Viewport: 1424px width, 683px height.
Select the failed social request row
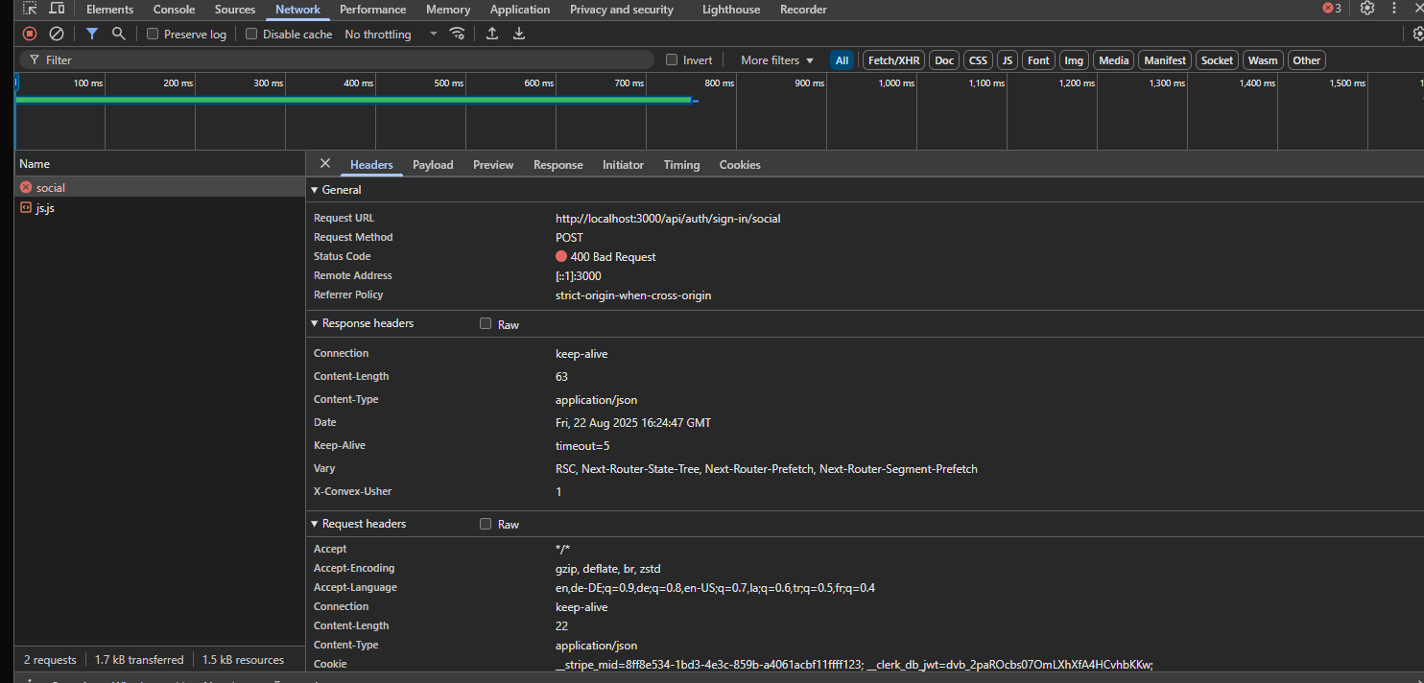159,188
